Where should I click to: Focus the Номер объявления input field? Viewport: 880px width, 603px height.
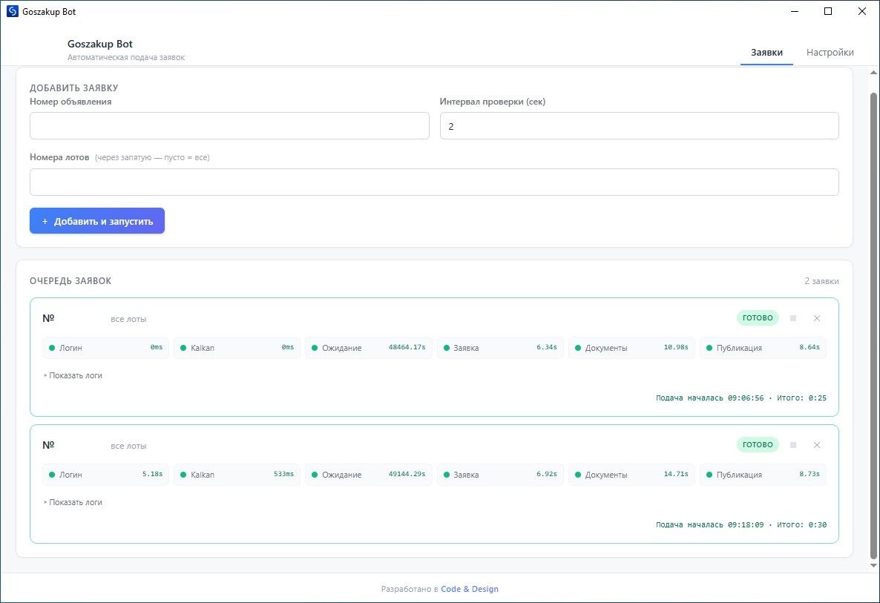(x=229, y=125)
